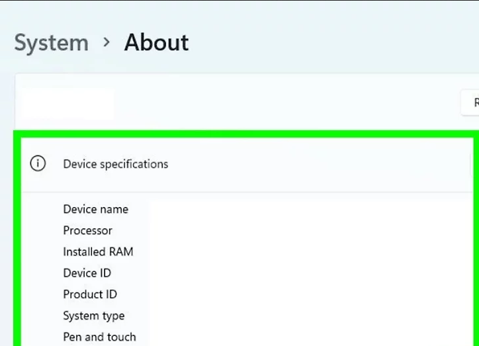The width and height of the screenshot is (479, 346).
Task: Click the About page heading
Action: [156, 42]
